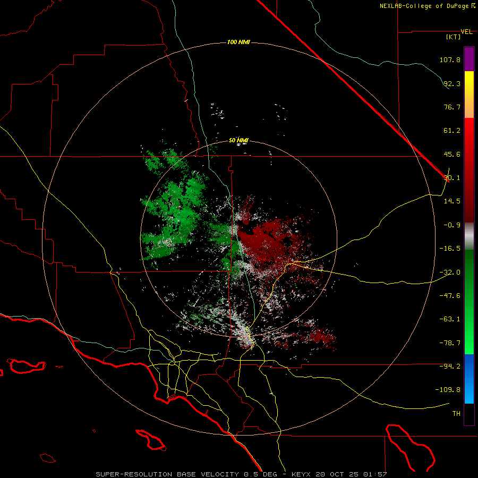Click the 107.8 velocity scale value
The image size is (478, 478).
(450, 59)
